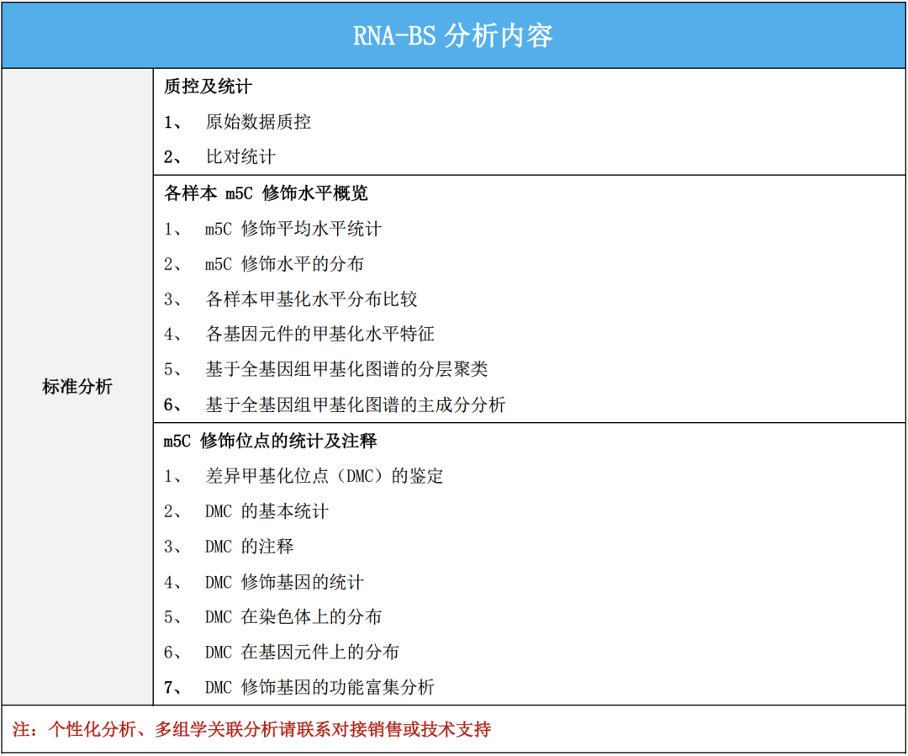The image size is (908, 756).
Task: Select the item '原始数据质控'
Action: click(x=258, y=122)
